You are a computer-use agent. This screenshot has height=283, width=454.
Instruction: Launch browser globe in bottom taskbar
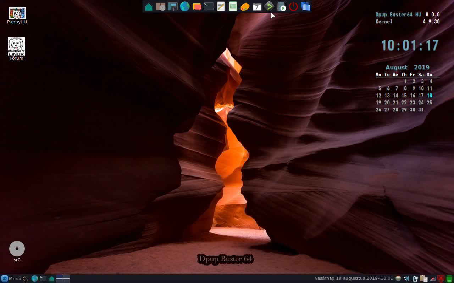[34, 278]
